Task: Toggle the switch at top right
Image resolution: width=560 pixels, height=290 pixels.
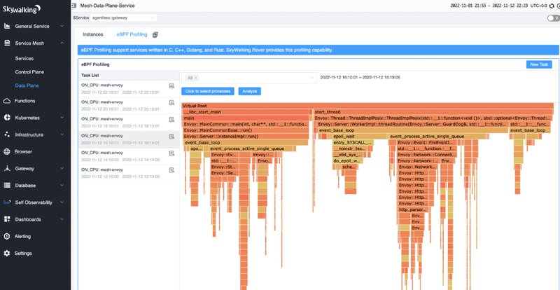Action: pos(552,18)
